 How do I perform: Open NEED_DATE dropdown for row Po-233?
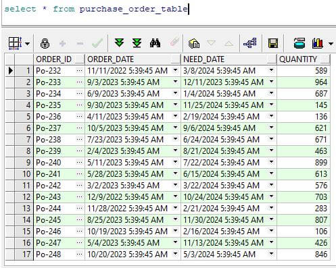(x=272, y=82)
